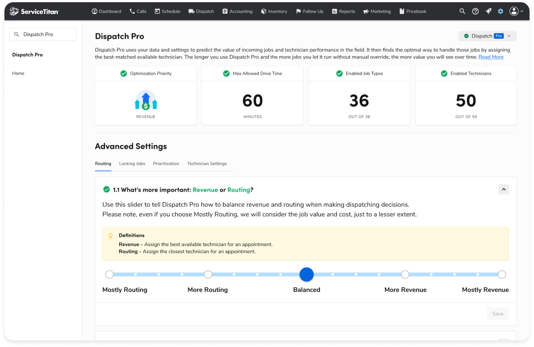The height and width of the screenshot is (347, 534).
Task: Click the Read More link
Action: [491, 57]
